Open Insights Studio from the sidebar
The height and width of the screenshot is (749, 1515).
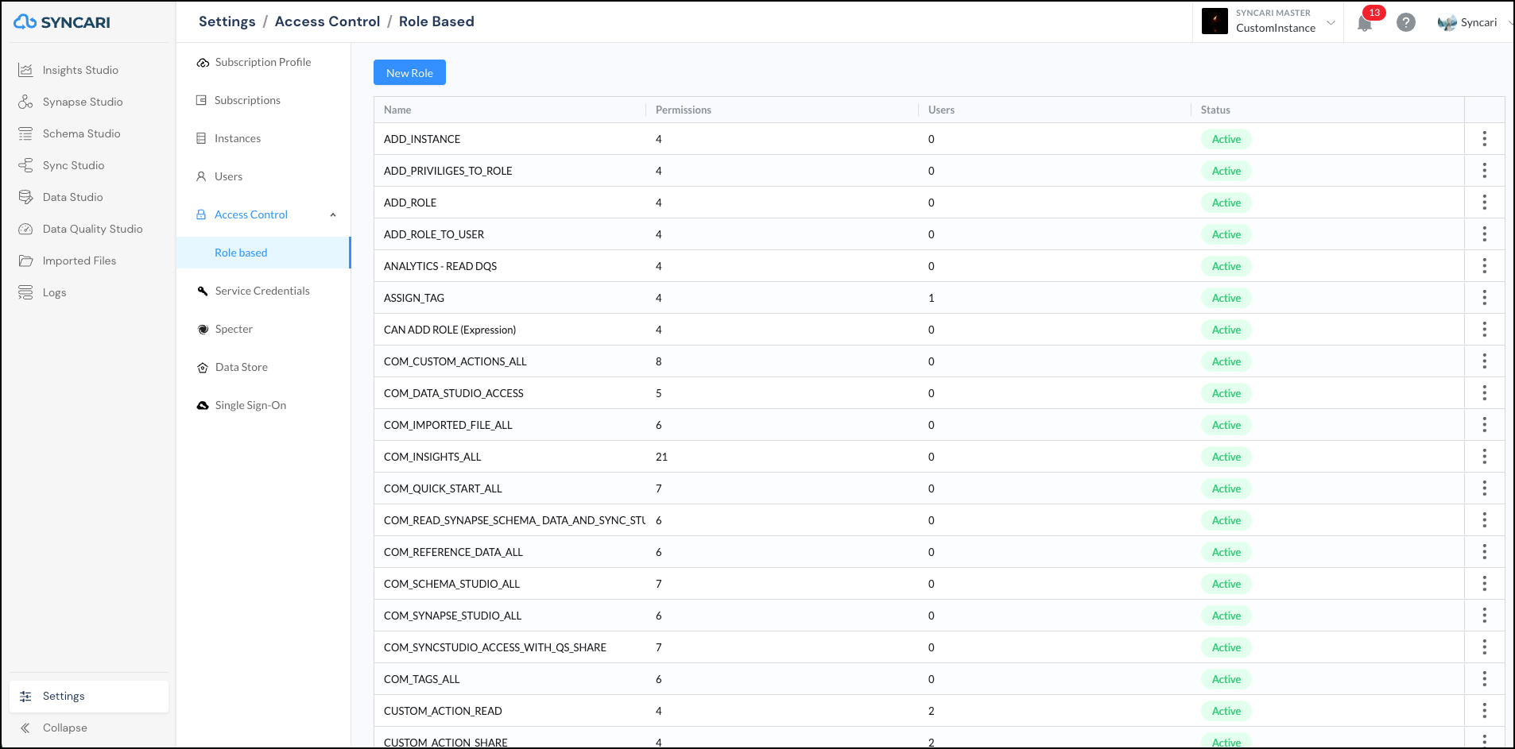point(79,69)
